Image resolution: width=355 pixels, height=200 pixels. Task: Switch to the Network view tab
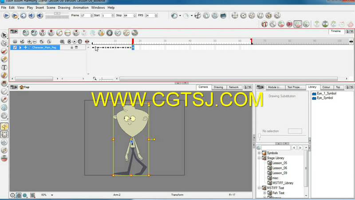[x=234, y=87]
